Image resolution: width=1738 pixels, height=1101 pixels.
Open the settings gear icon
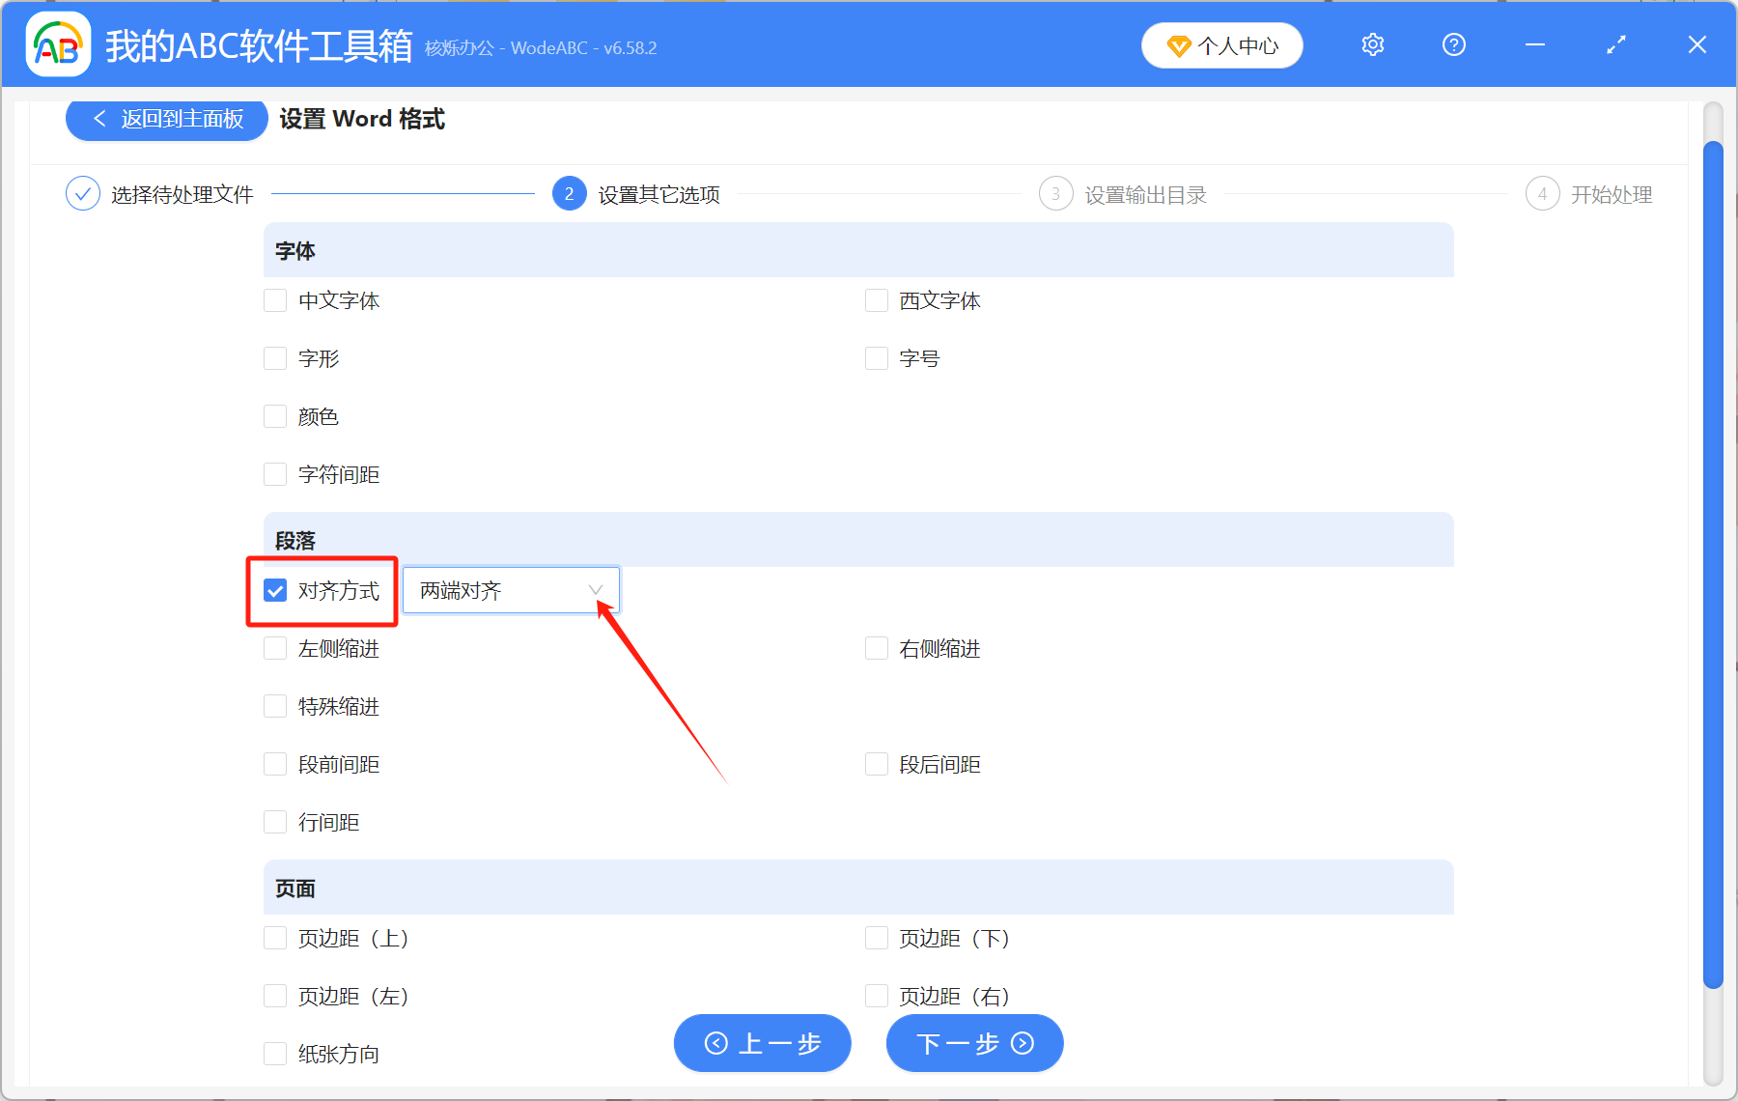pyautogui.click(x=1372, y=44)
